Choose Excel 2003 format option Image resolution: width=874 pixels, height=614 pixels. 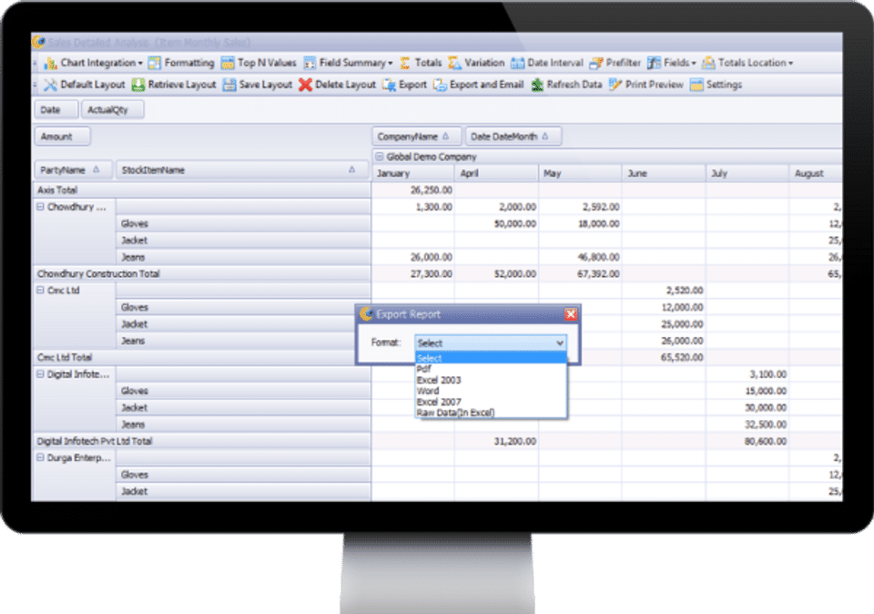click(491, 381)
